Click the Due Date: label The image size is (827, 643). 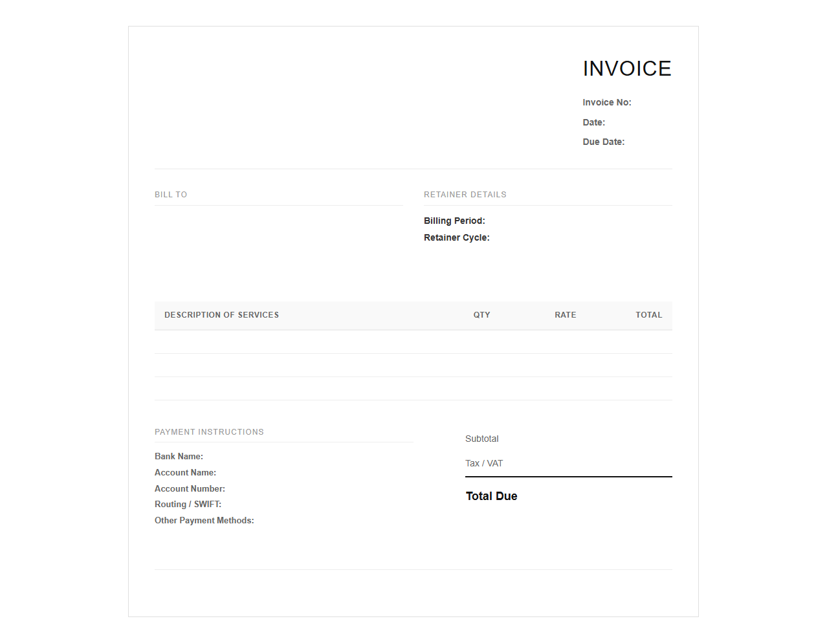[604, 142]
